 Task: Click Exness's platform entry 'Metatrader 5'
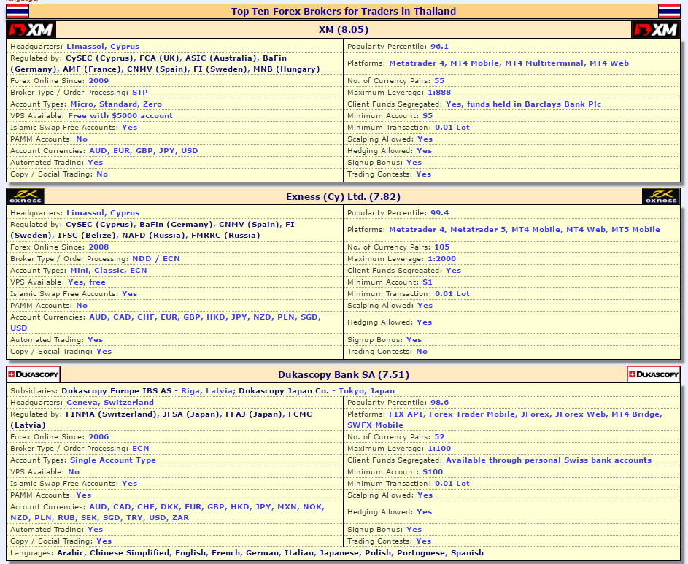(x=479, y=230)
